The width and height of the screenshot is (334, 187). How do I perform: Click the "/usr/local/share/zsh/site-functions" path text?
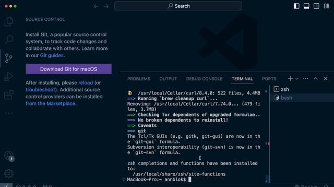[x=179, y=174]
